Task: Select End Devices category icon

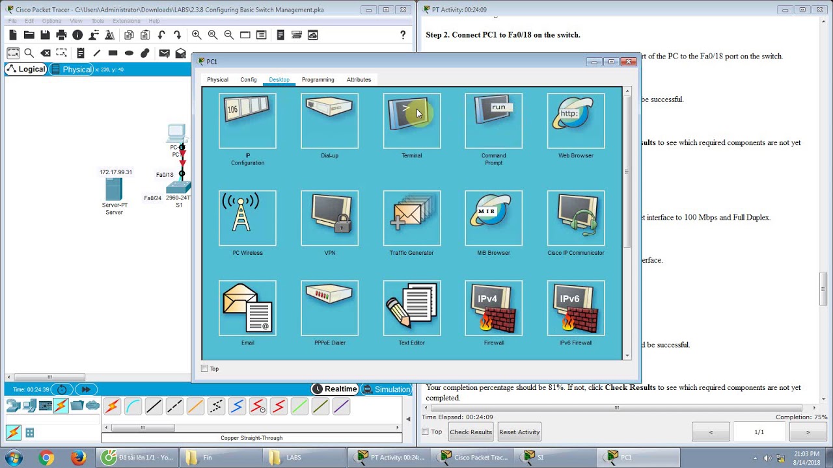Action: pyautogui.click(x=29, y=406)
